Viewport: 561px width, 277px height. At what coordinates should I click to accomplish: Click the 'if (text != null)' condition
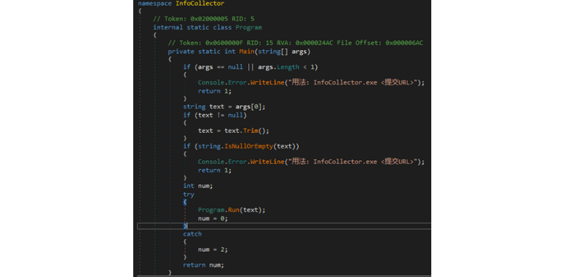click(x=215, y=115)
